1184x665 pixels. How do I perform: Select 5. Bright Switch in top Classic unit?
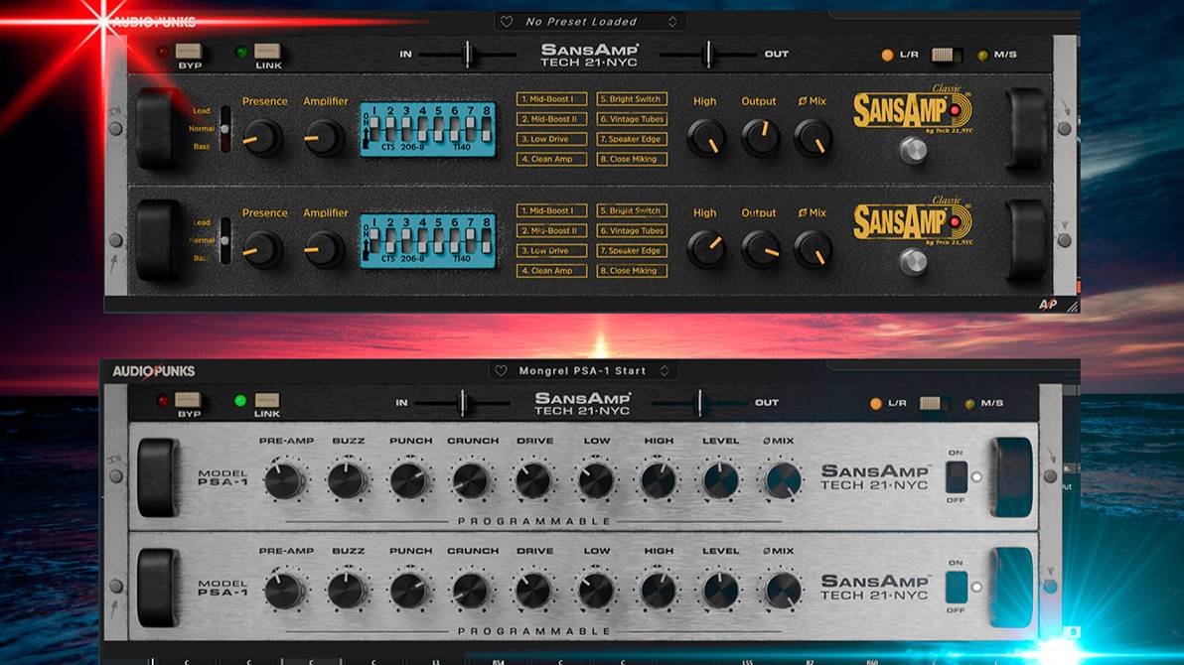pyautogui.click(x=632, y=99)
